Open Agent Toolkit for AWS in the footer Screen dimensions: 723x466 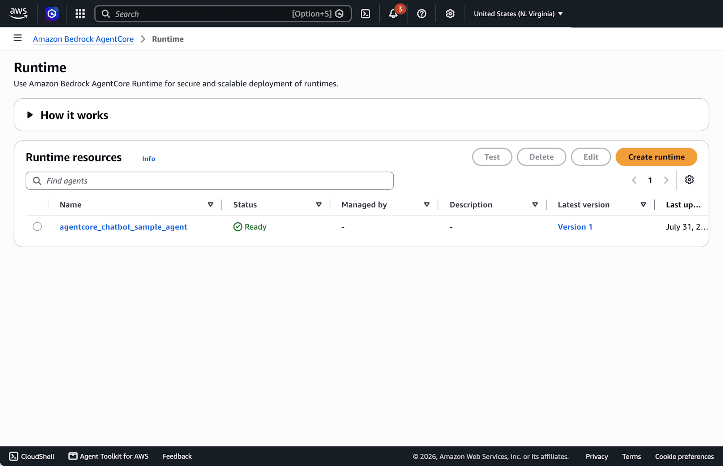(108, 456)
